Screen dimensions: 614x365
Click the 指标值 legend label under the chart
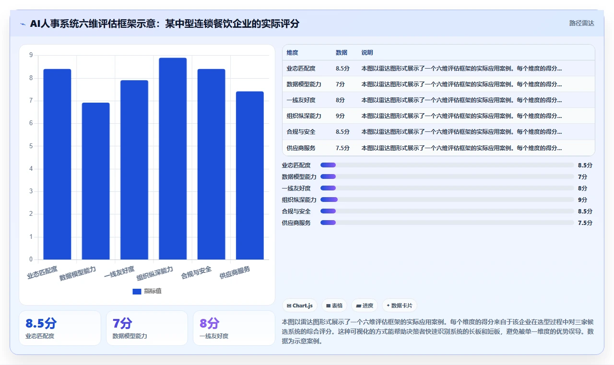153,291
